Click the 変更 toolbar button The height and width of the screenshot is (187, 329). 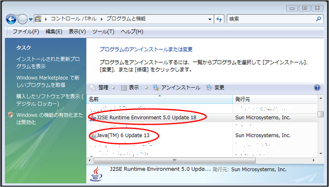(215, 88)
